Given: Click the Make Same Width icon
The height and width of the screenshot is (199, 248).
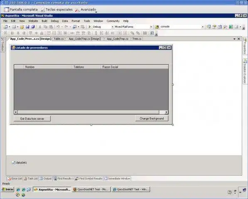Looking at the screenshot, I should 49,33.
